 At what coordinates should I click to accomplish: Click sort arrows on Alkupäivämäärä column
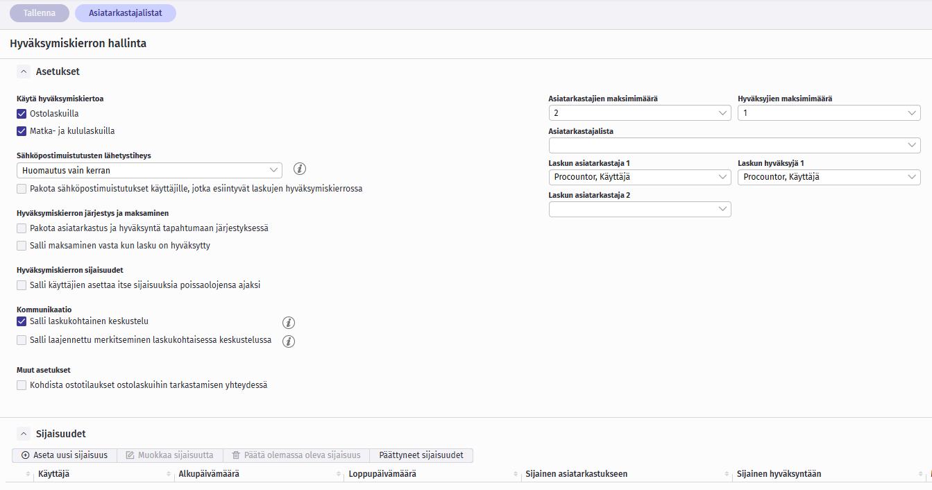point(169,474)
